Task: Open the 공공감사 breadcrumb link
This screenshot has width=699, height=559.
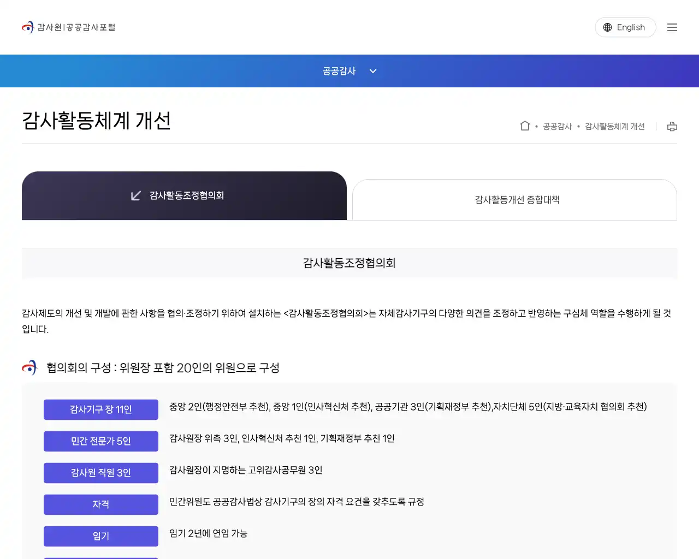Action: (558, 126)
